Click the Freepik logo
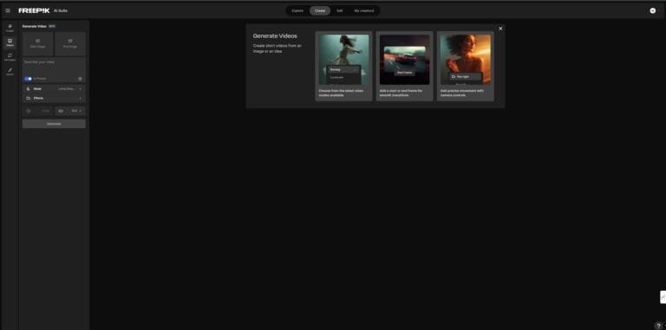Image resolution: width=666 pixels, height=330 pixels. [34, 10]
